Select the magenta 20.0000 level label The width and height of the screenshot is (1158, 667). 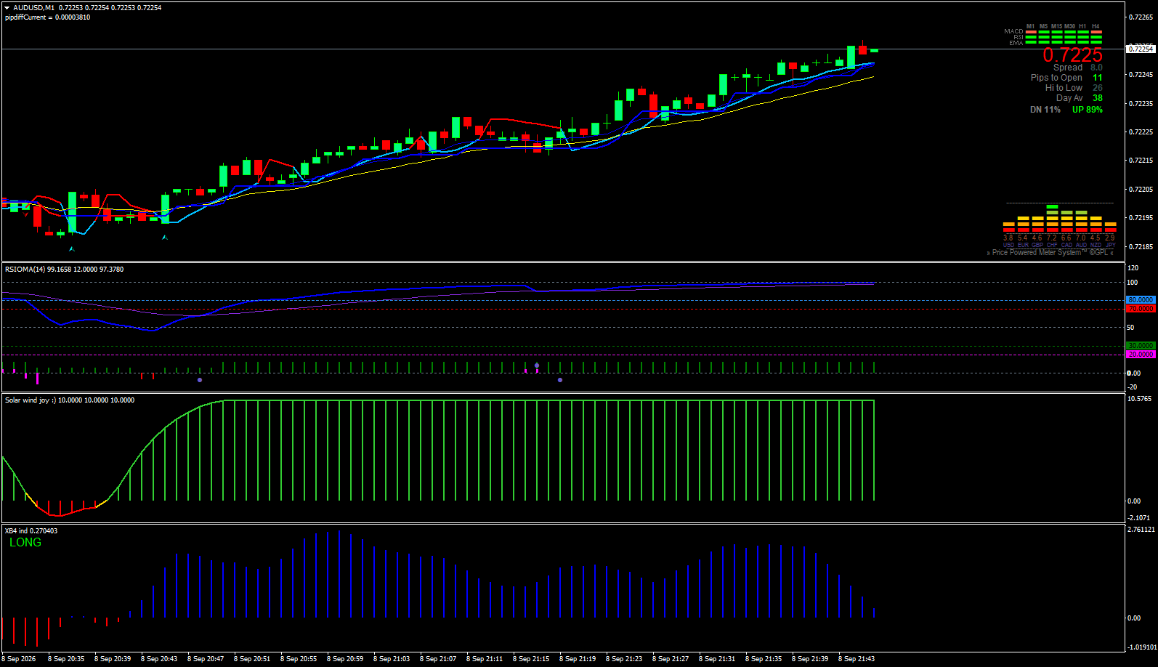click(1141, 355)
